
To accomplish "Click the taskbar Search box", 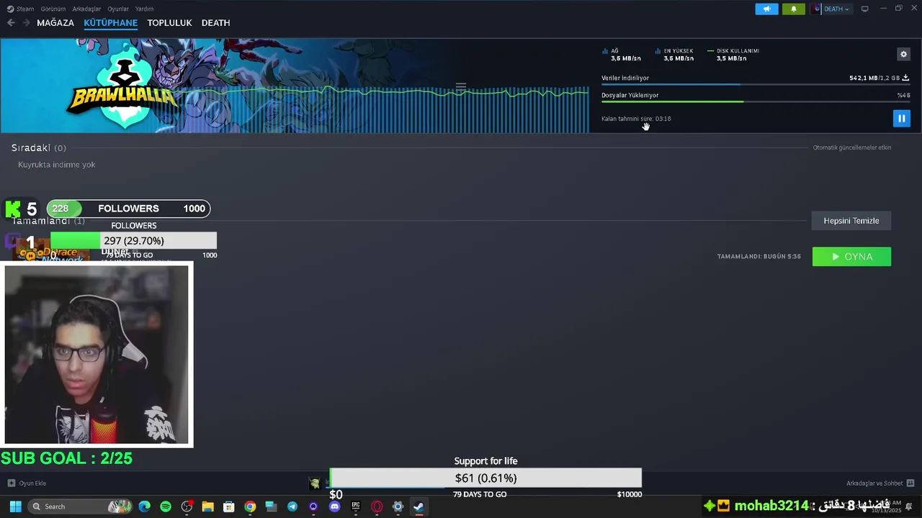I will (x=79, y=506).
